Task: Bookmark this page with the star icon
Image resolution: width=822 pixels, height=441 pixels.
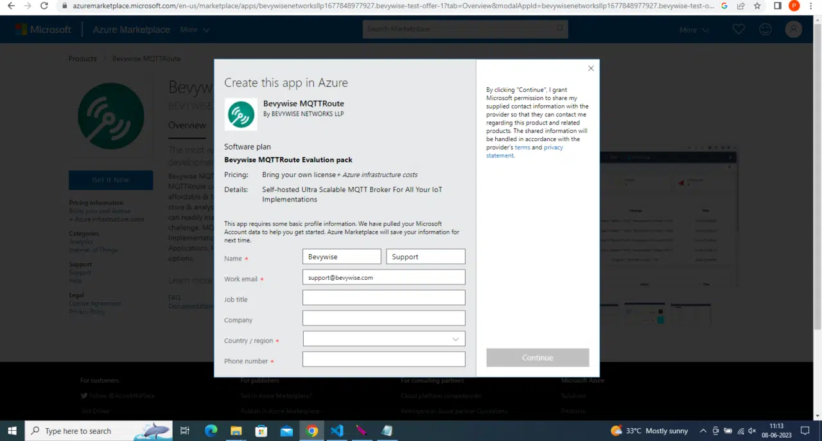Action: coord(757,6)
